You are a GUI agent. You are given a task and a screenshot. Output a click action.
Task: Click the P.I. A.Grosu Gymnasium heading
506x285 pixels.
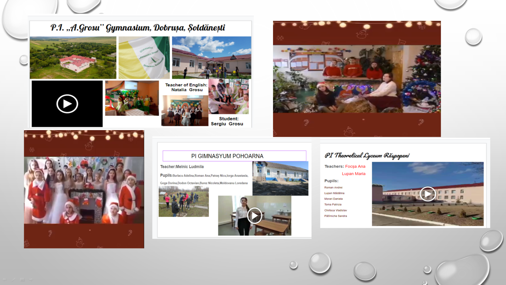[138, 28]
